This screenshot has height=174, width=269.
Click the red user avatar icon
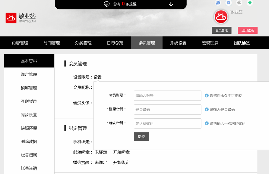(221, 17)
